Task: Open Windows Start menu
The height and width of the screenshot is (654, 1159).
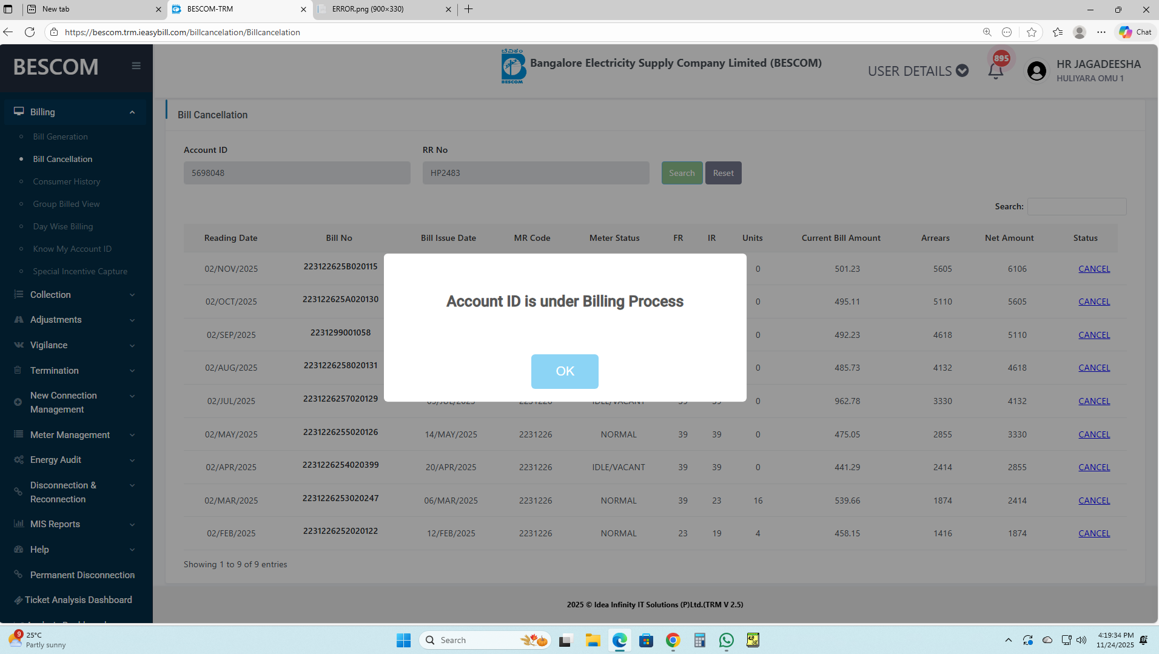Action: point(403,640)
